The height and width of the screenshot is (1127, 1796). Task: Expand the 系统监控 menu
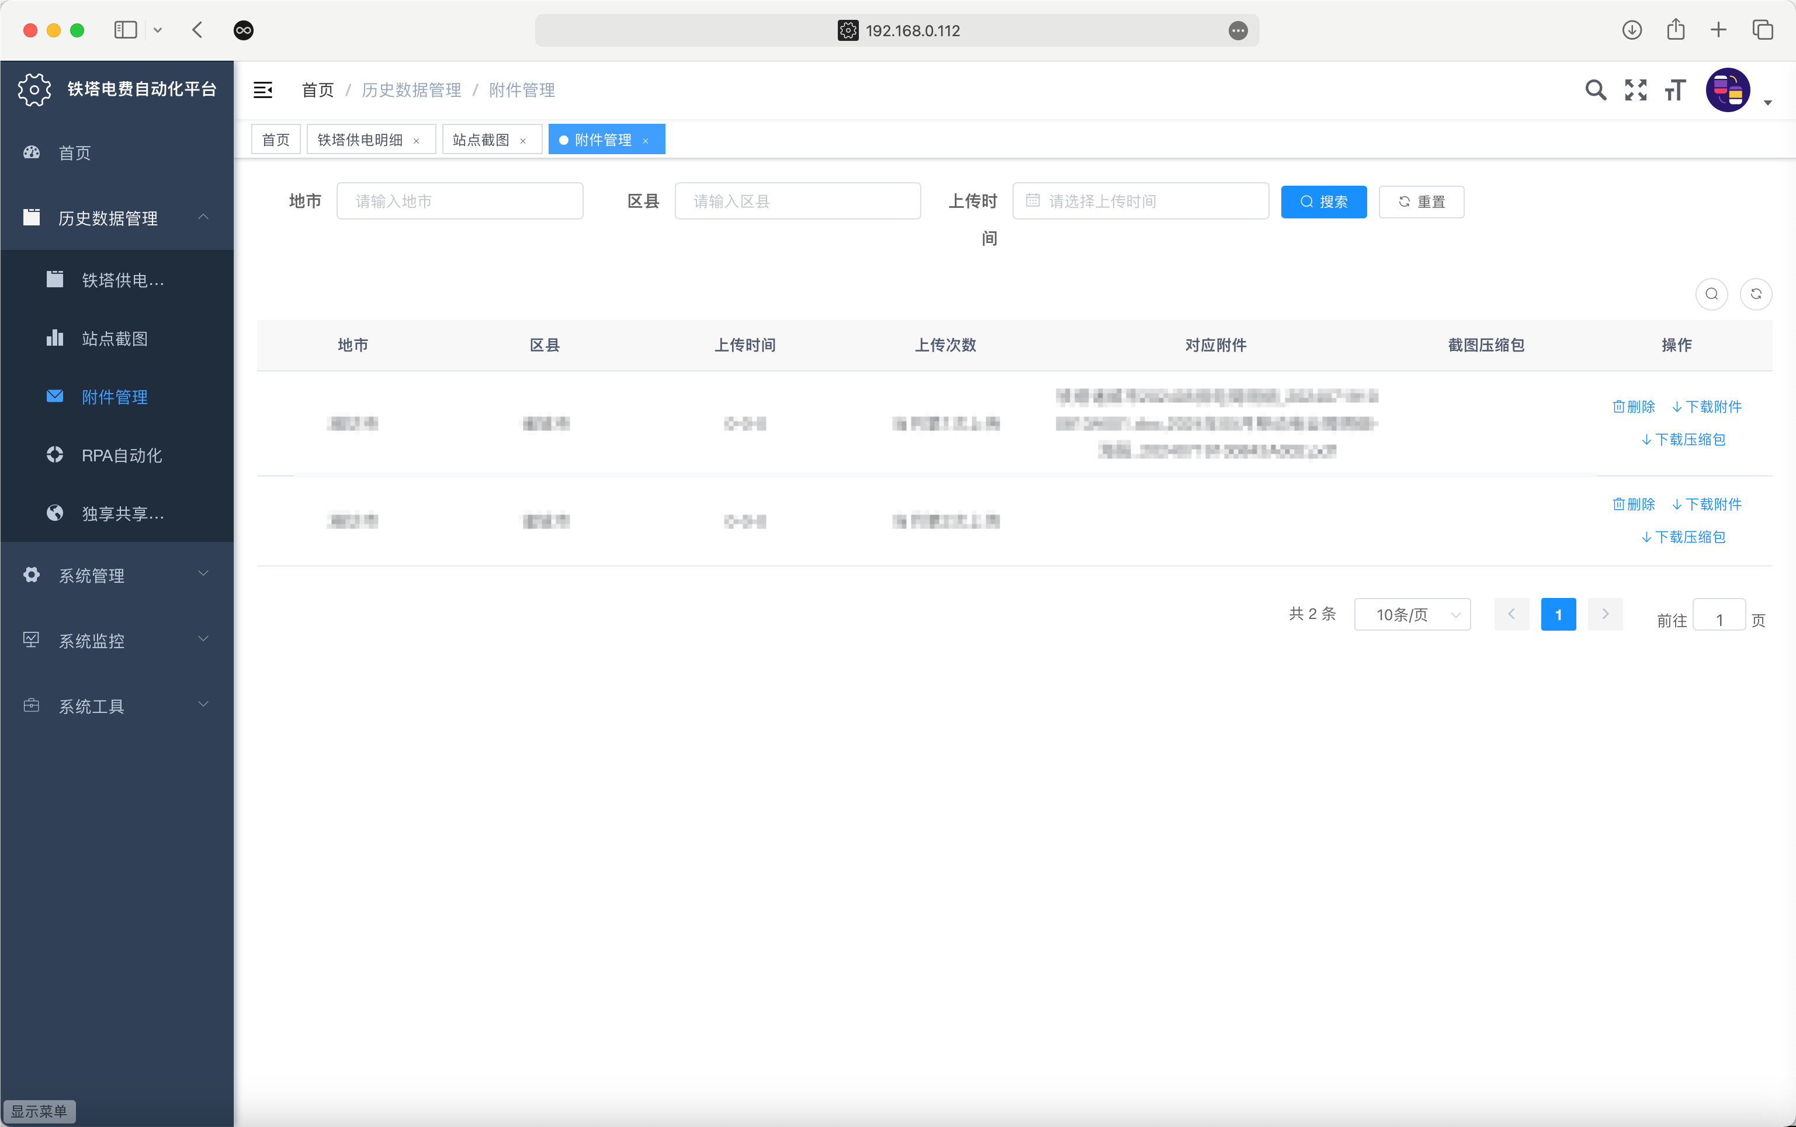116,640
